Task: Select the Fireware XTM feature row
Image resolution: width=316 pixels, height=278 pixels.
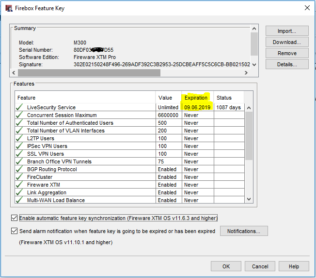Action: tap(130, 185)
